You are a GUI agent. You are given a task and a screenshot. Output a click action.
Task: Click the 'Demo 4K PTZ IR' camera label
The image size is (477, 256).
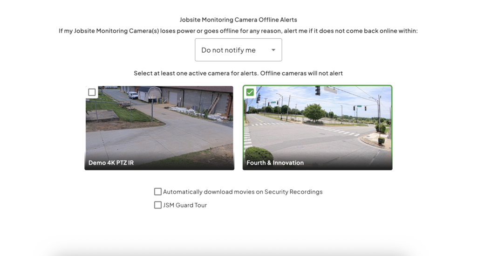tap(111, 163)
